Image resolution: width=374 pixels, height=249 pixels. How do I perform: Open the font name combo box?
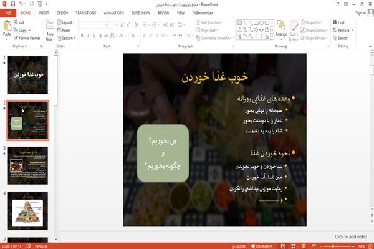pyautogui.click(x=93, y=25)
